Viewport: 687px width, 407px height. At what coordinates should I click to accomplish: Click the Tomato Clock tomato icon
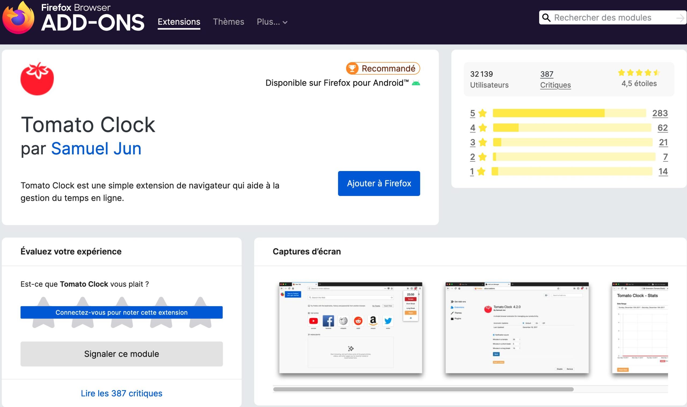[x=37, y=79]
